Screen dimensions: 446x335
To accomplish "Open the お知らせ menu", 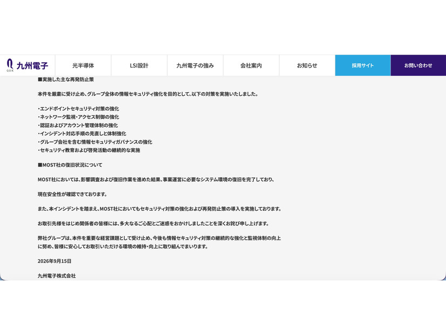I will [x=307, y=65].
